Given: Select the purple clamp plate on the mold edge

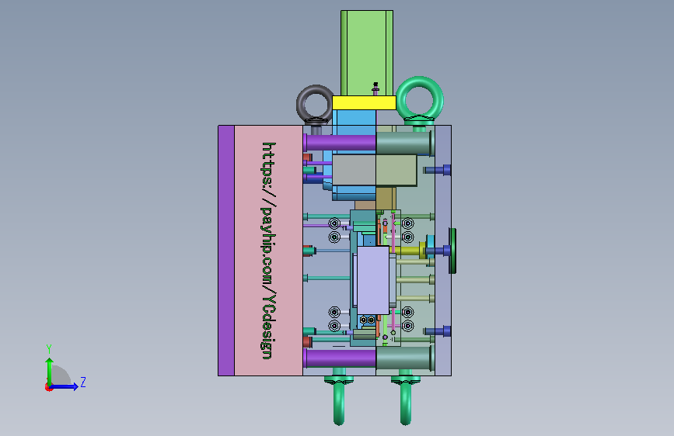Looking at the screenshot, I should [x=226, y=251].
